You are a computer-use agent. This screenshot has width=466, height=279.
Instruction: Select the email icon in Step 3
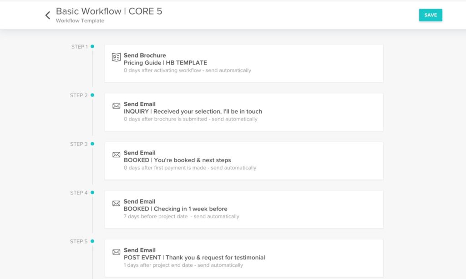116,154
